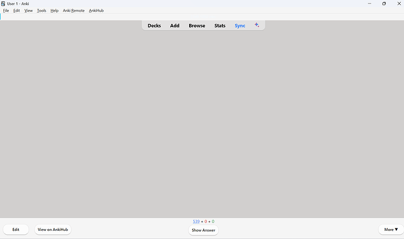Go to the Decks screen
404x239 pixels.
(x=154, y=26)
